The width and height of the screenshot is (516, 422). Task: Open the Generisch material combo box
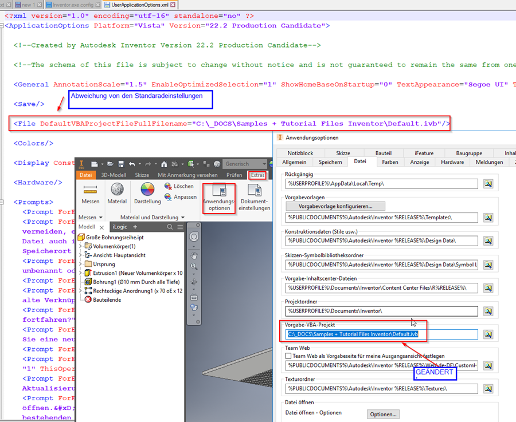[x=245, y=164]
